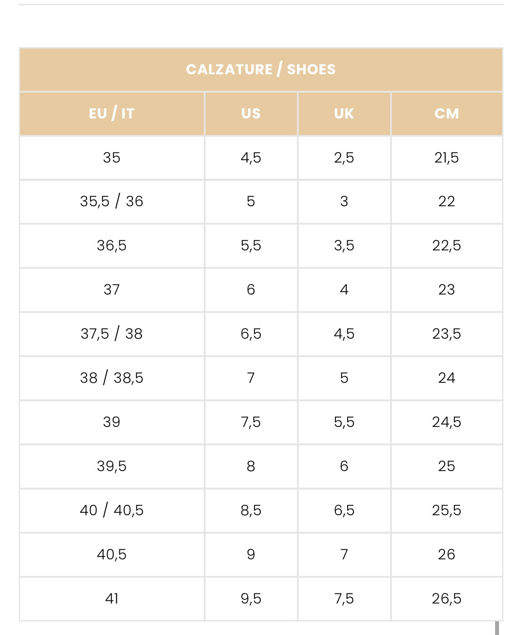This screenshot has height=635, width=527.
Task: Click the CM column header
Action: pyautogui.click(x=447, y=114)
